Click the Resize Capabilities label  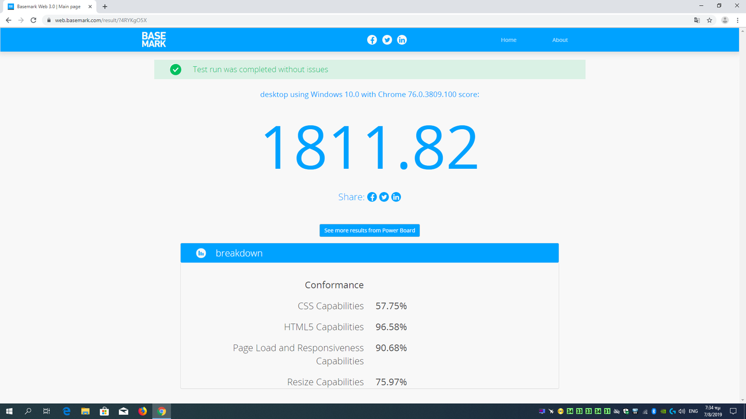click(x=325, y=382)
